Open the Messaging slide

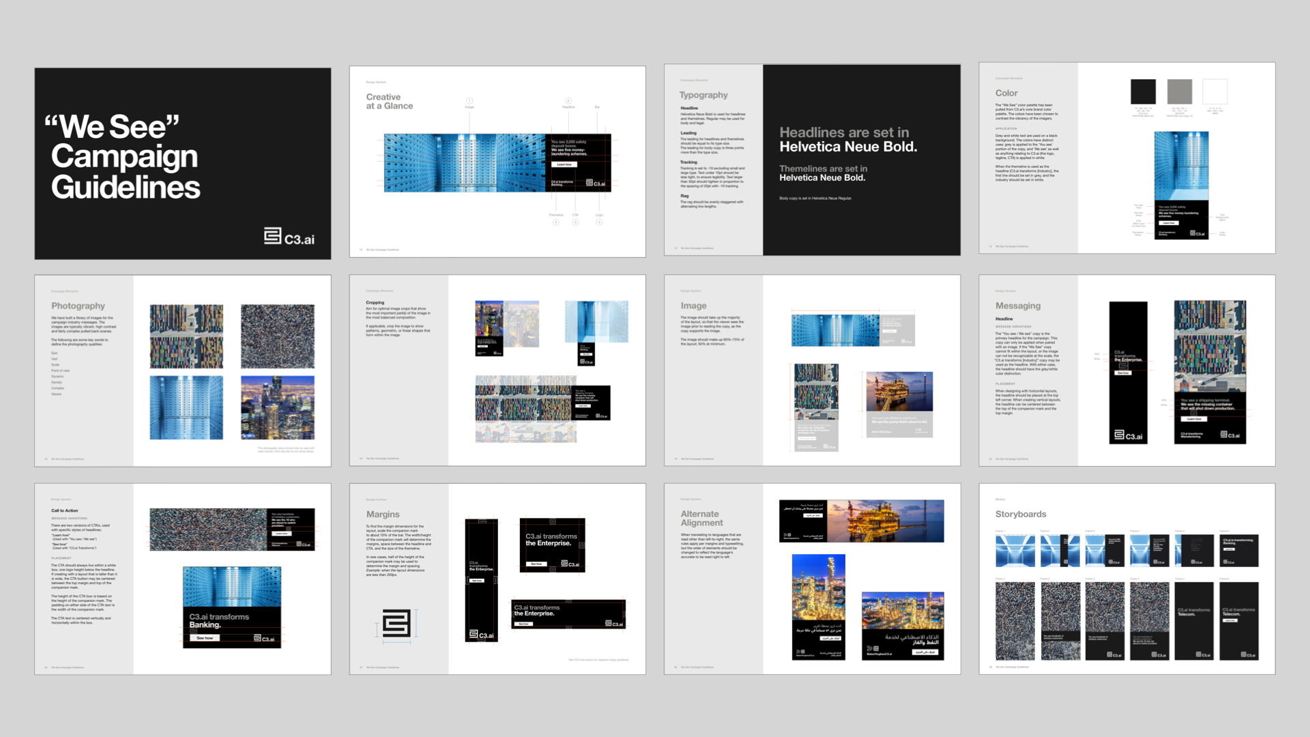1127,371
